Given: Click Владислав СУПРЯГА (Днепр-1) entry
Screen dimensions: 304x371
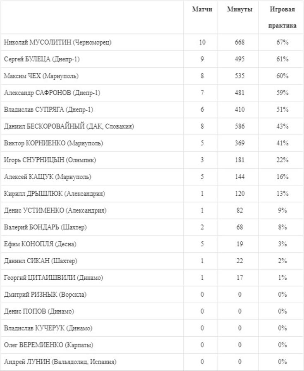Looking at the screenshot, I should pyautogui.click(x=49, y=110).
